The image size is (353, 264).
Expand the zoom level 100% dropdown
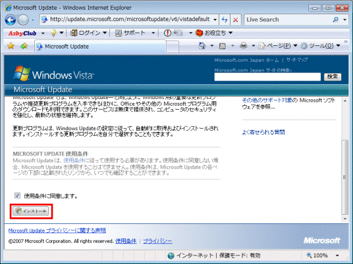(337, 255)
